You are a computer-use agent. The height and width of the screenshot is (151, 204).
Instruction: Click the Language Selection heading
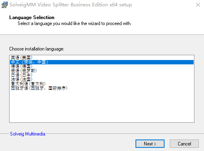pyautogui.click(x=32, y=17)
